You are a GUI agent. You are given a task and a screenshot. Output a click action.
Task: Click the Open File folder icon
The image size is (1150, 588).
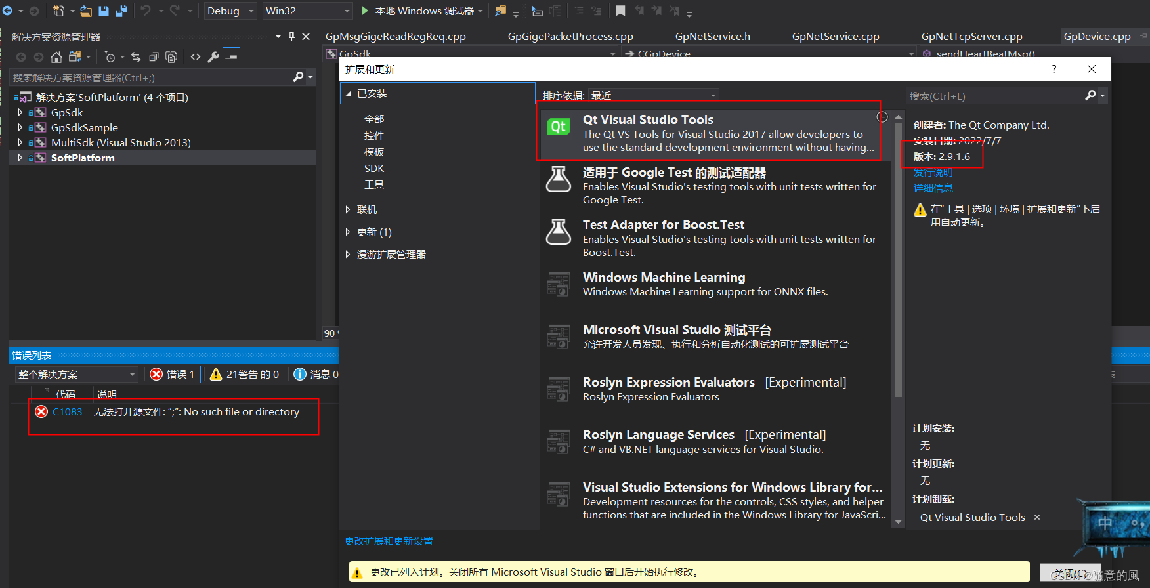[86, 10]
